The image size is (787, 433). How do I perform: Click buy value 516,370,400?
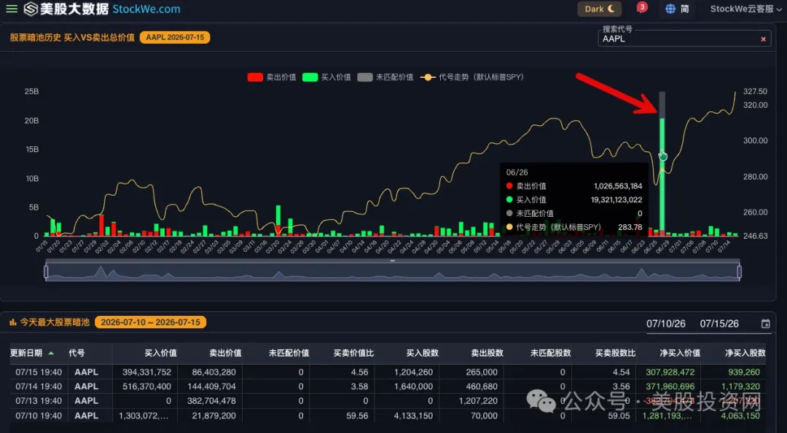(146, 386)
